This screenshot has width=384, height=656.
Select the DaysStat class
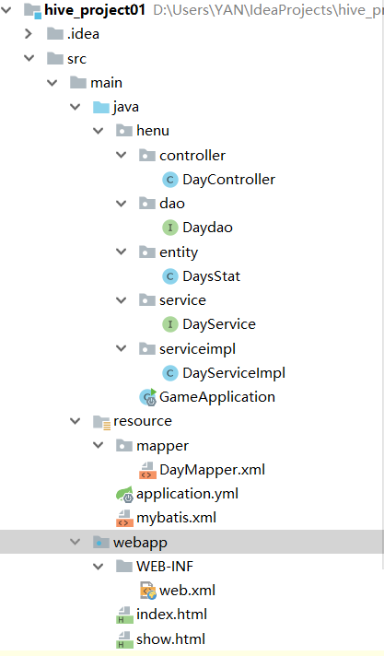click(x=211, y=276)
